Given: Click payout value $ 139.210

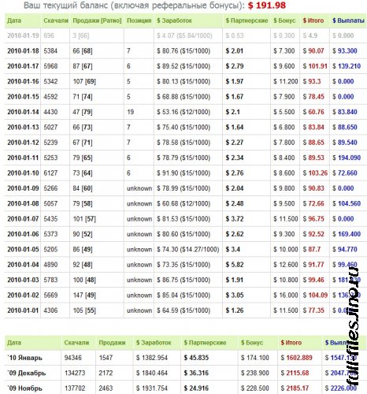Looking at the screenshot, I should click(347, 66).
